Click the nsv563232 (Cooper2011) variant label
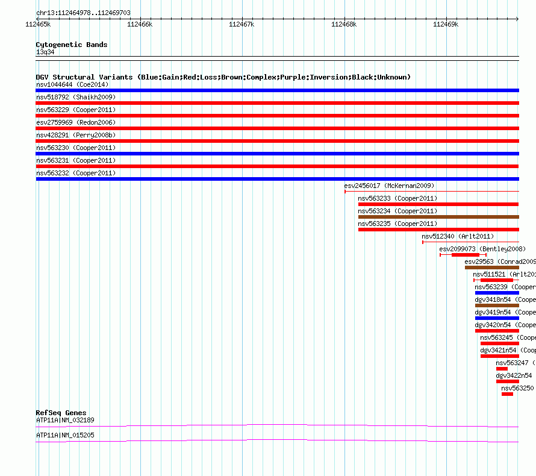536x476 pixels. 76,173
